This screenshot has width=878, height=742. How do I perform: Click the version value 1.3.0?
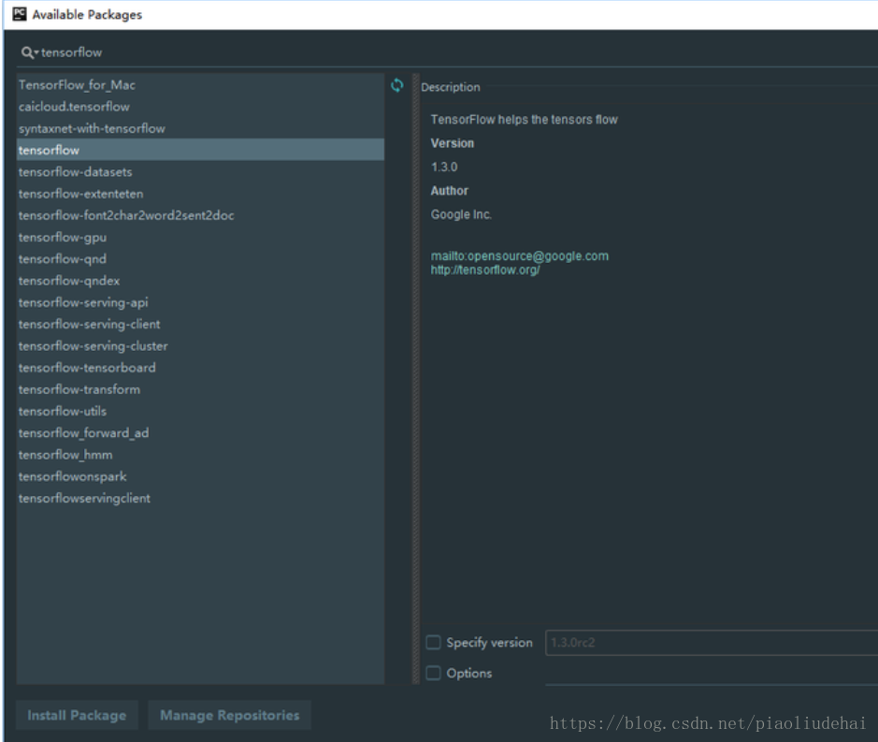point(444,167)
